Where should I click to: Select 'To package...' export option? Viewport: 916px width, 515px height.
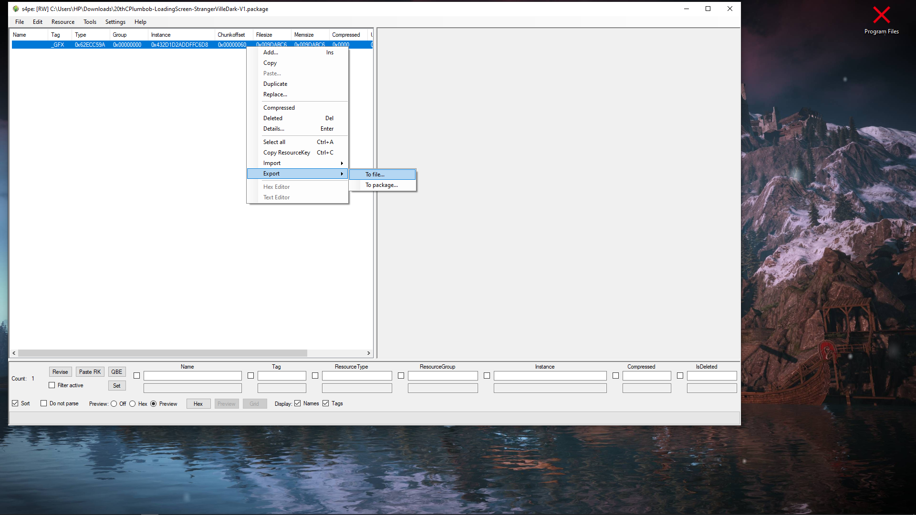(x=382, y=185)
